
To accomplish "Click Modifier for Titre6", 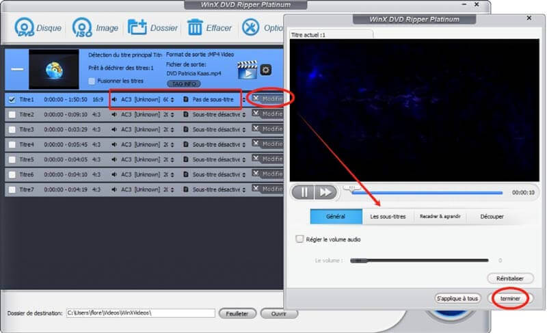I will point(267,174).
